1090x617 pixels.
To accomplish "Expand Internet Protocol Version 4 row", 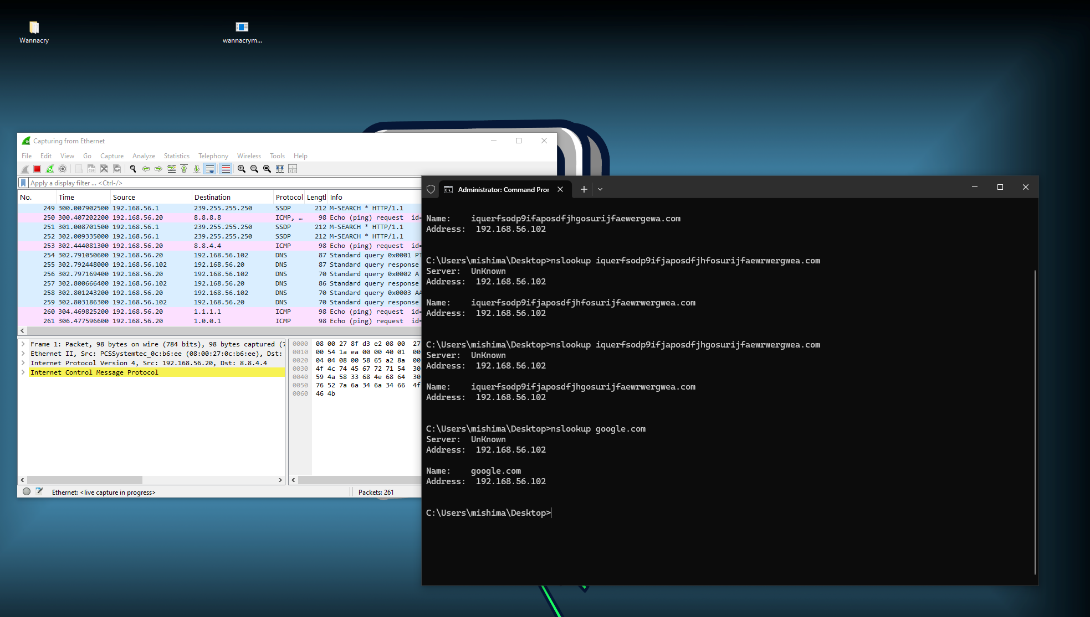I will (23, 363).
